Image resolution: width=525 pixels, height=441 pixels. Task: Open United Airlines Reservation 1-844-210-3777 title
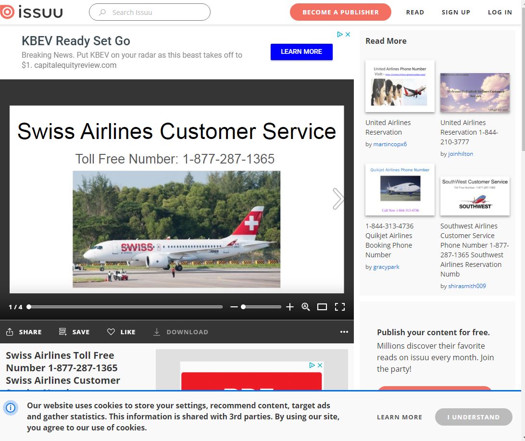(469, 132)
